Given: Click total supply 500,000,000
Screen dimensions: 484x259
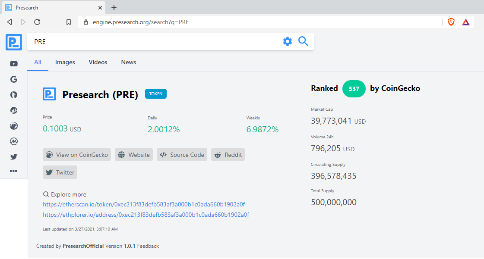Looking at the screenshot, I should click(x=334, y=202).
